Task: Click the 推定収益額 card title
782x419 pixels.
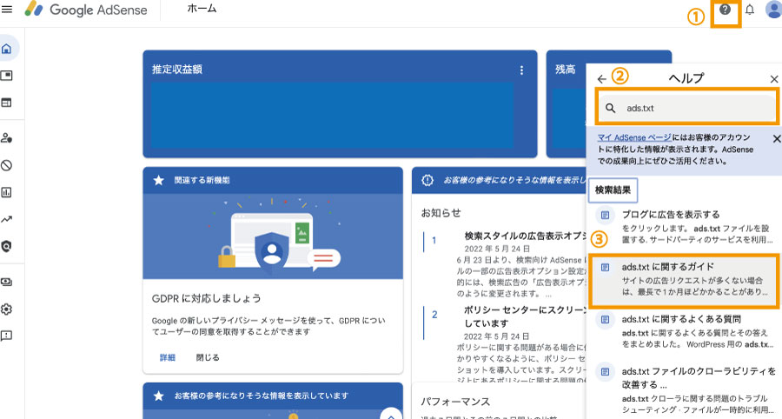Action: [x=177, y=70]
